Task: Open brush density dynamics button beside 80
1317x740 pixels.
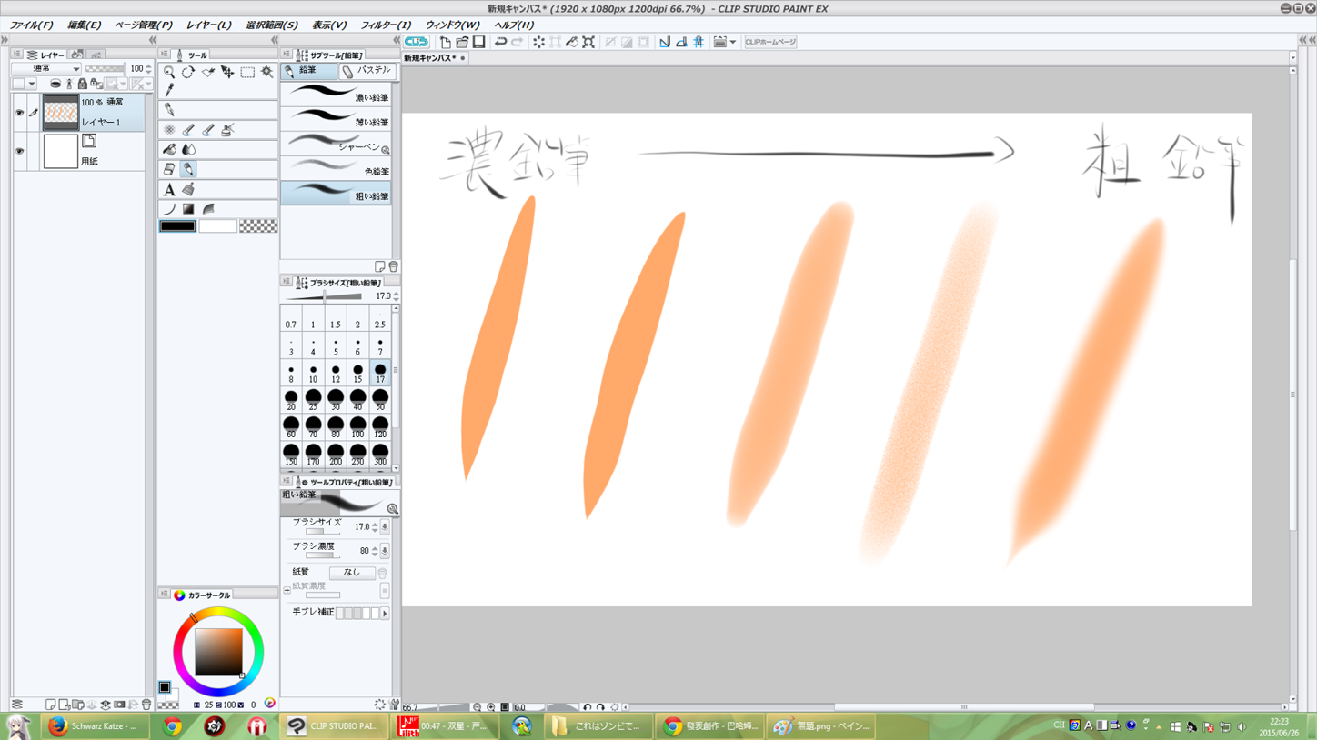Action: 385,550
